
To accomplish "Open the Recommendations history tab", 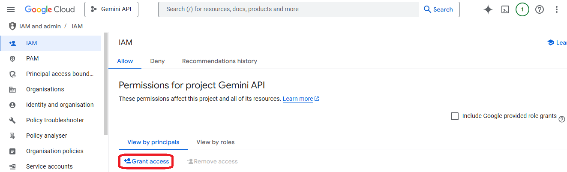I will (219, 61).
